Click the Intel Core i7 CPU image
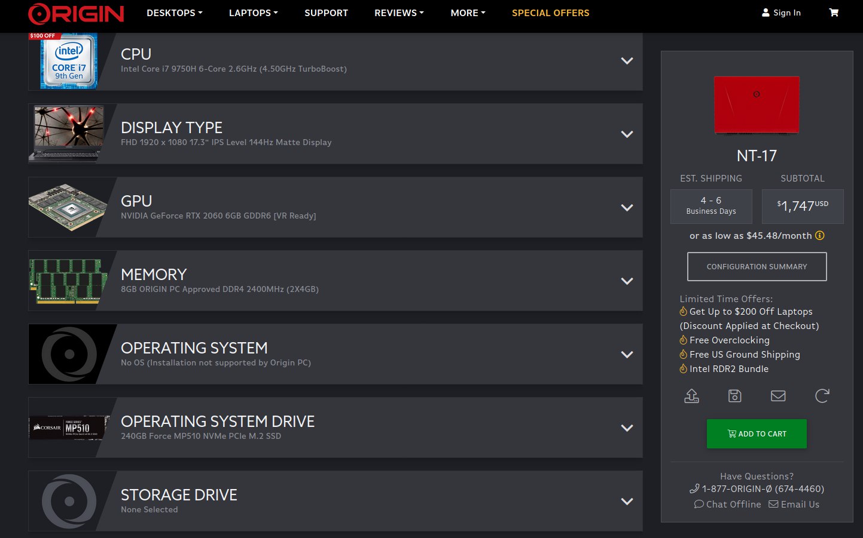The width and height of the screenshot is (863, 538). pyautogui.click(x=69, y=62)
